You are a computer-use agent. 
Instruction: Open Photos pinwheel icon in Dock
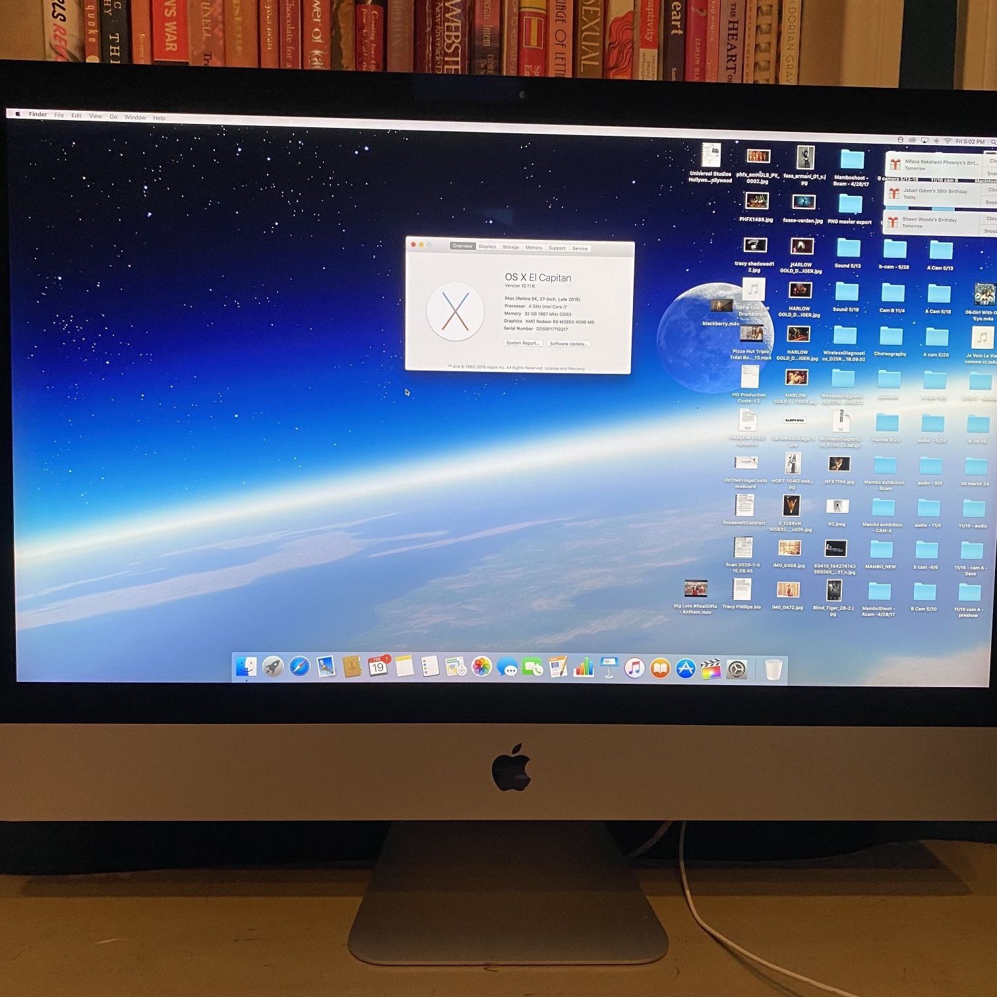(481, 668)
